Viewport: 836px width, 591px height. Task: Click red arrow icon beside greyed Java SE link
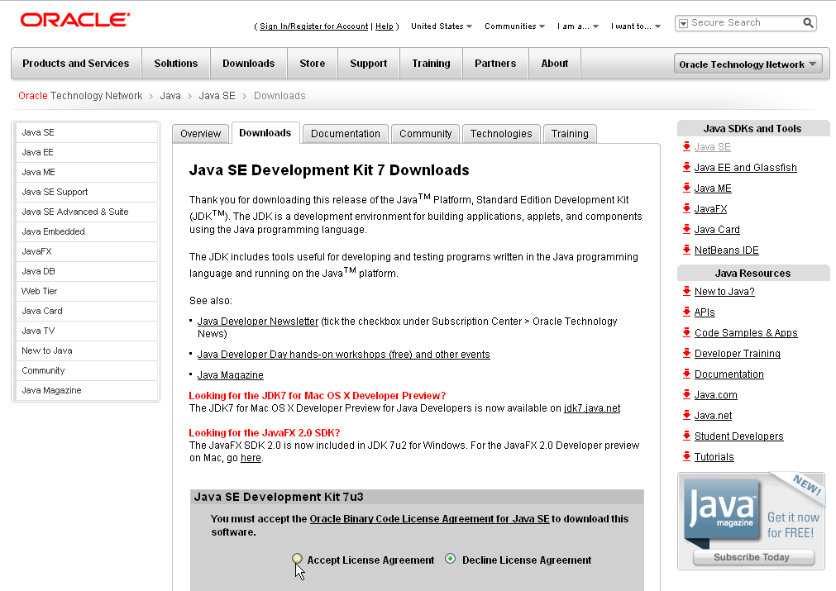point(686,146)
